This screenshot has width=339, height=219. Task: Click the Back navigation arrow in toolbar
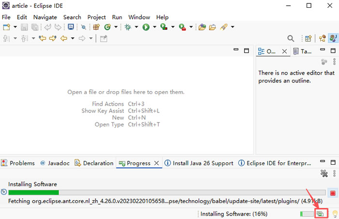(63, 38)
